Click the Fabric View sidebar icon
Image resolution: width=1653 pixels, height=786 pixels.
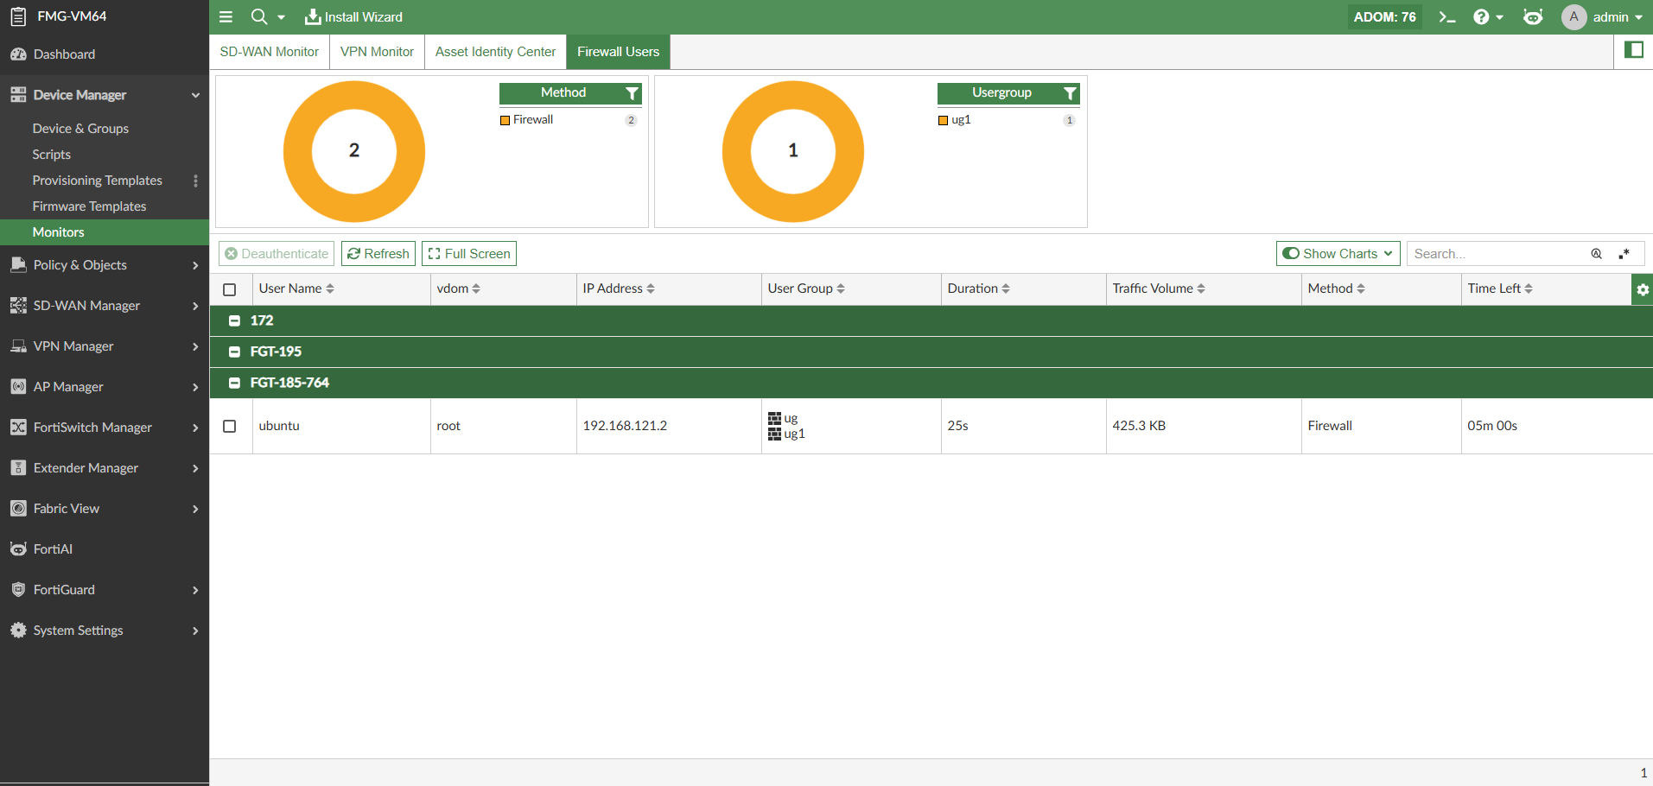(x=18, y=509)
